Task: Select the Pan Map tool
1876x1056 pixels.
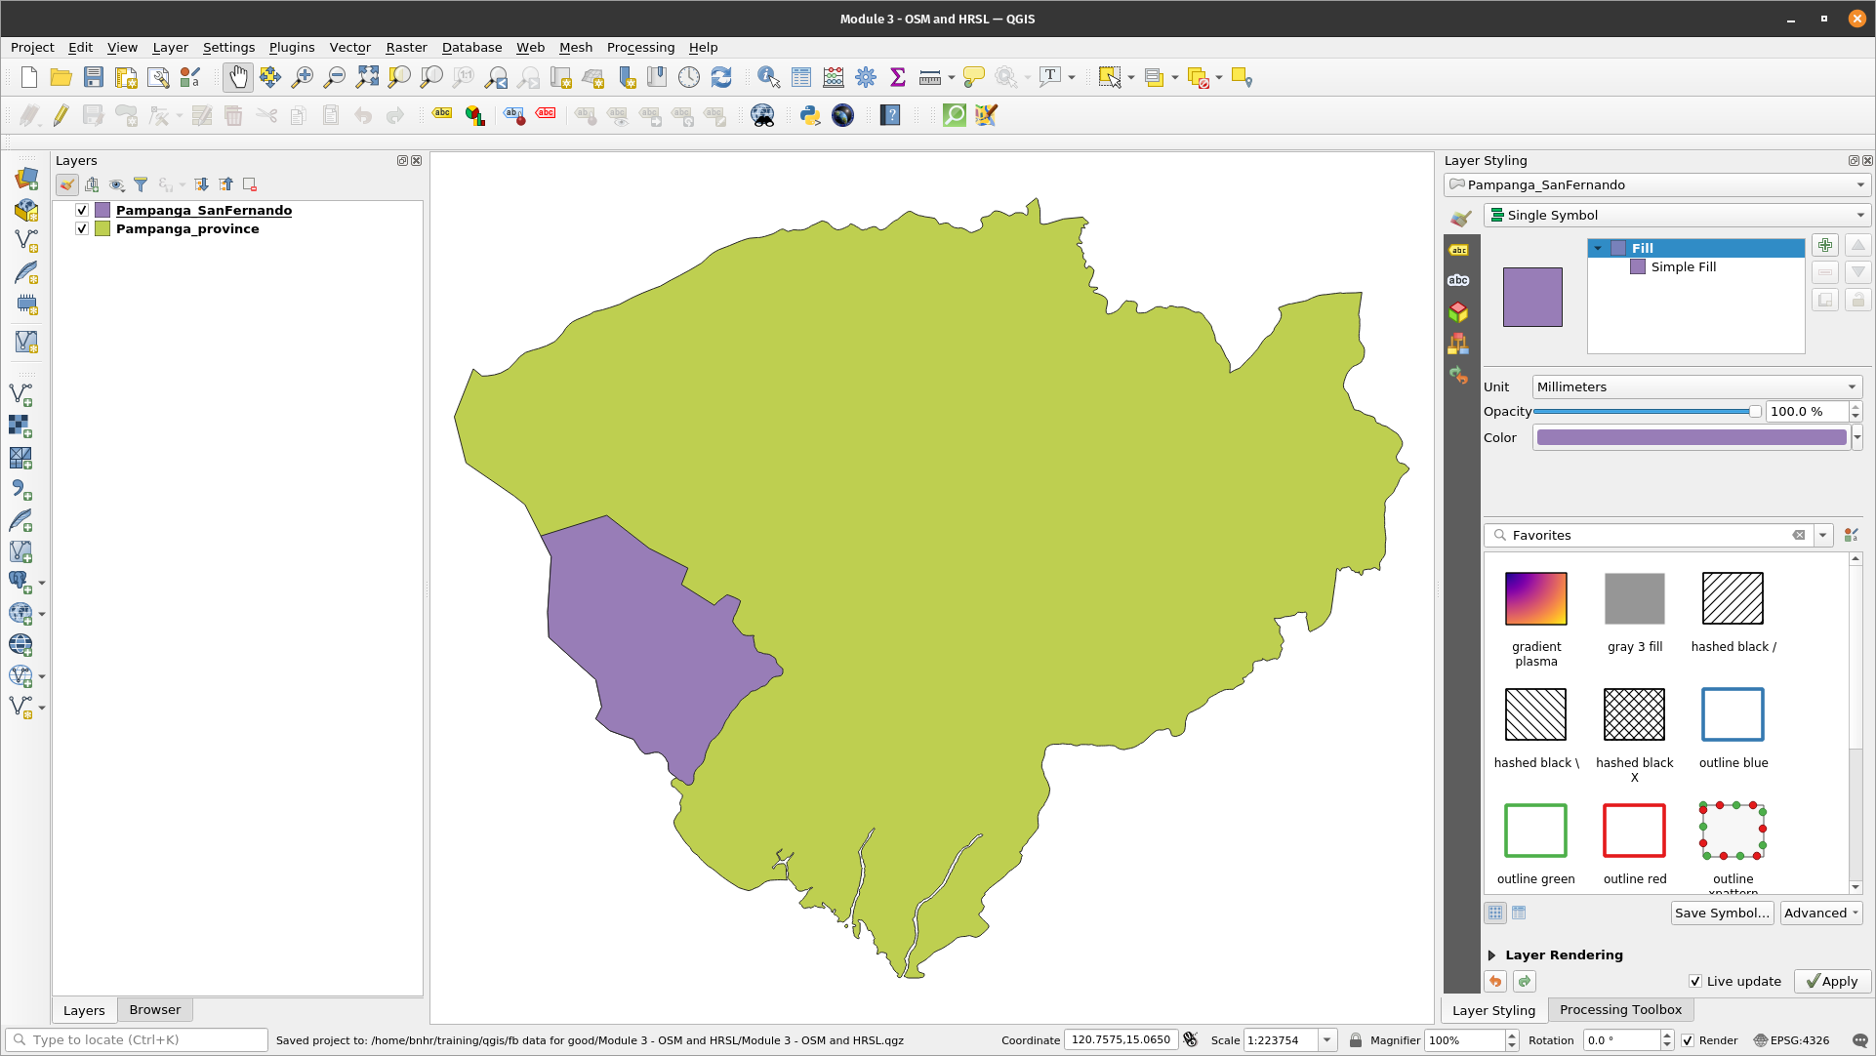Action: [237, 77]
